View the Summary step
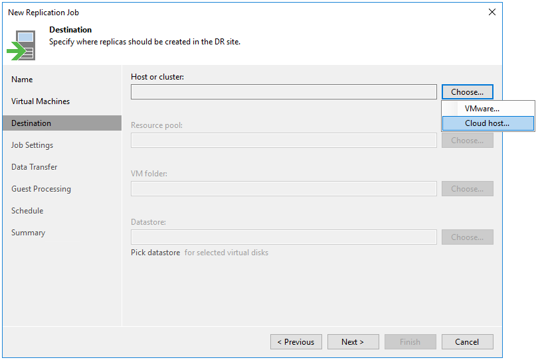 click(28, 233)
